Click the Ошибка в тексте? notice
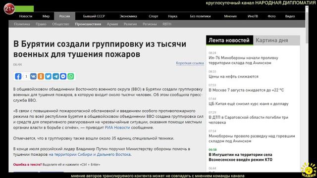Screen dimensions: 317x178 click(27, 165)
